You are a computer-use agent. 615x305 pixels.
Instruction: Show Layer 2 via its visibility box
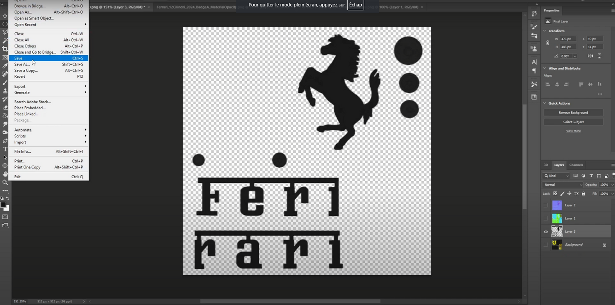pos(546,205)
